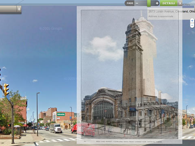195x146 pixels.
Task: Click the Fade label
Action: 130,3
